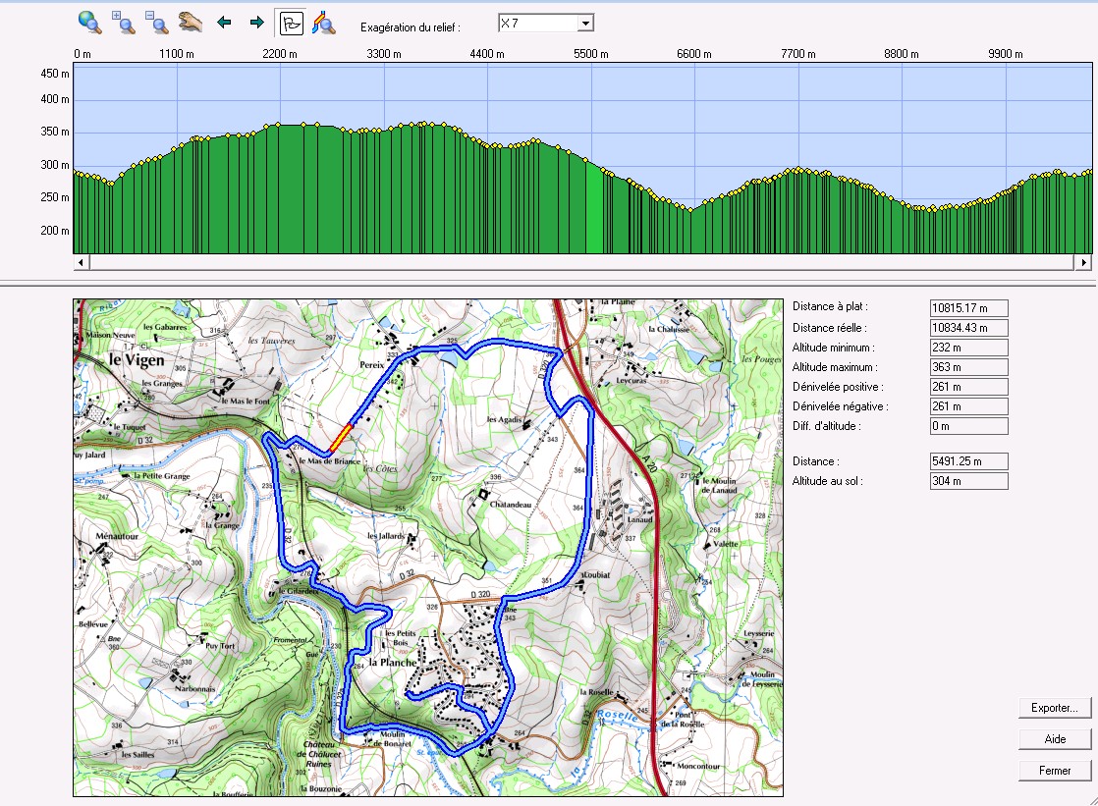Viewport: 1098px width, 806px height.
Task: Go to previous view with left arrow
Action: [x=224, y=22]
